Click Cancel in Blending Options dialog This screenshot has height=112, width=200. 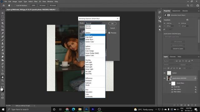pos(112,28)
